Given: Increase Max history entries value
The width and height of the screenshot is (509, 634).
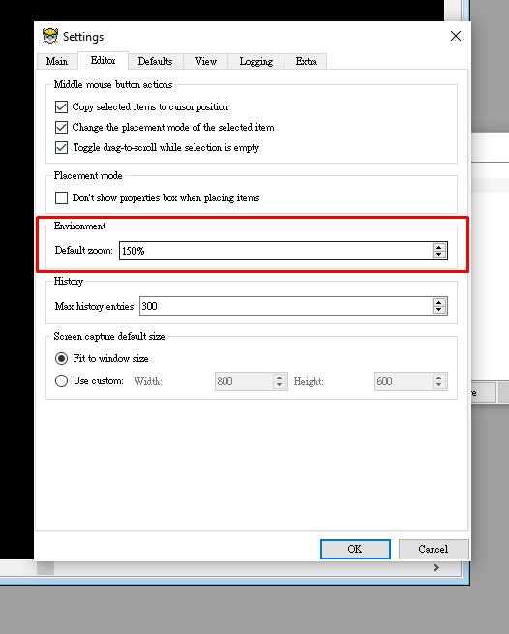Looking at the screenshot, I should [x=439, y=302].
